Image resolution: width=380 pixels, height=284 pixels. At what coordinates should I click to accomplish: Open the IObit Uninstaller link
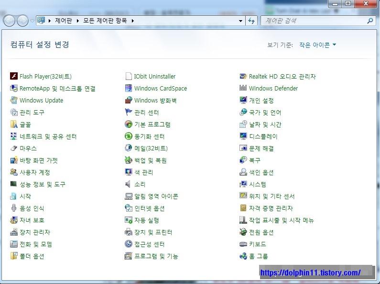point(155,77)
